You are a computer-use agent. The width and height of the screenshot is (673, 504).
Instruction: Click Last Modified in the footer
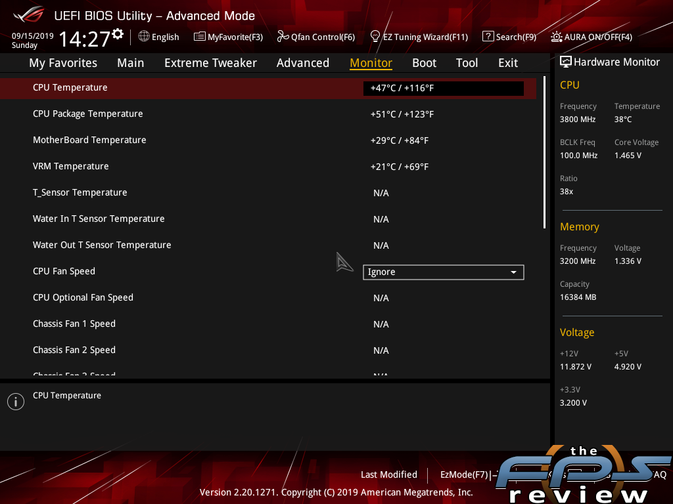(389, 474)
